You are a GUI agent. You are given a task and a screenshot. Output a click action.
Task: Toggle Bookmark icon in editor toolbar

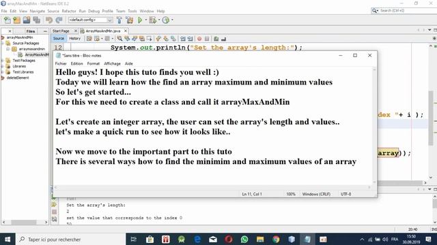(x=173, y=39)
